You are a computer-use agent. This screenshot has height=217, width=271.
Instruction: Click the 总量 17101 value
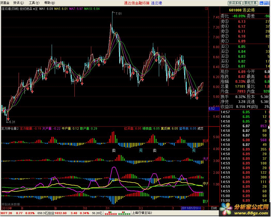(240, 86)
